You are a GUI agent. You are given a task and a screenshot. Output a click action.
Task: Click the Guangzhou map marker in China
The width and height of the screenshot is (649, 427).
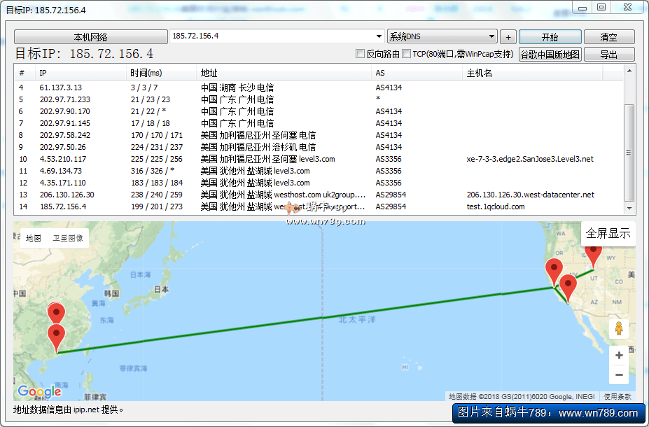coord(55,335)
